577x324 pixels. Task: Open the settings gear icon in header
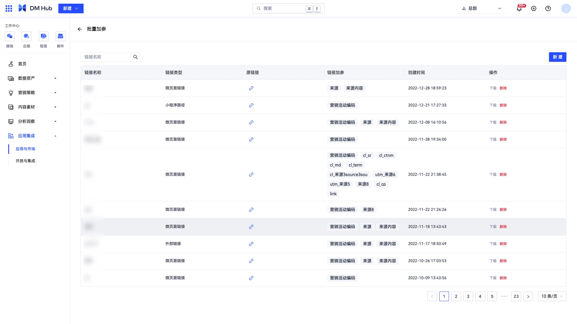pos(534,8)
